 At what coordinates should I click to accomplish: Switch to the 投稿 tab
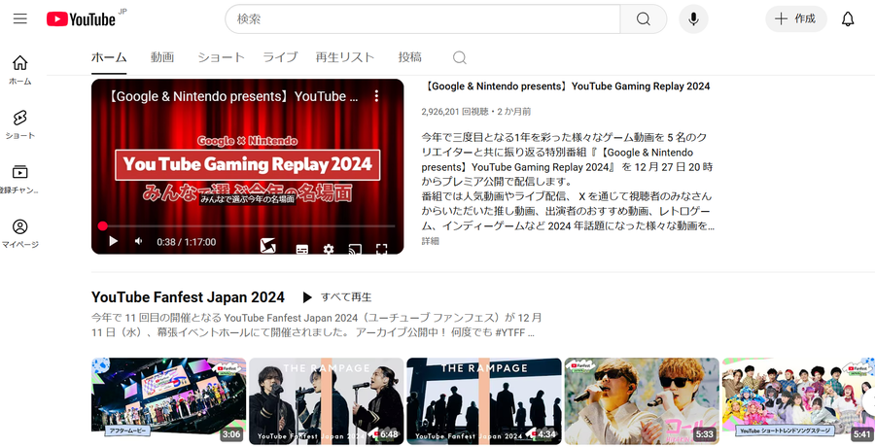pos(409,57)
